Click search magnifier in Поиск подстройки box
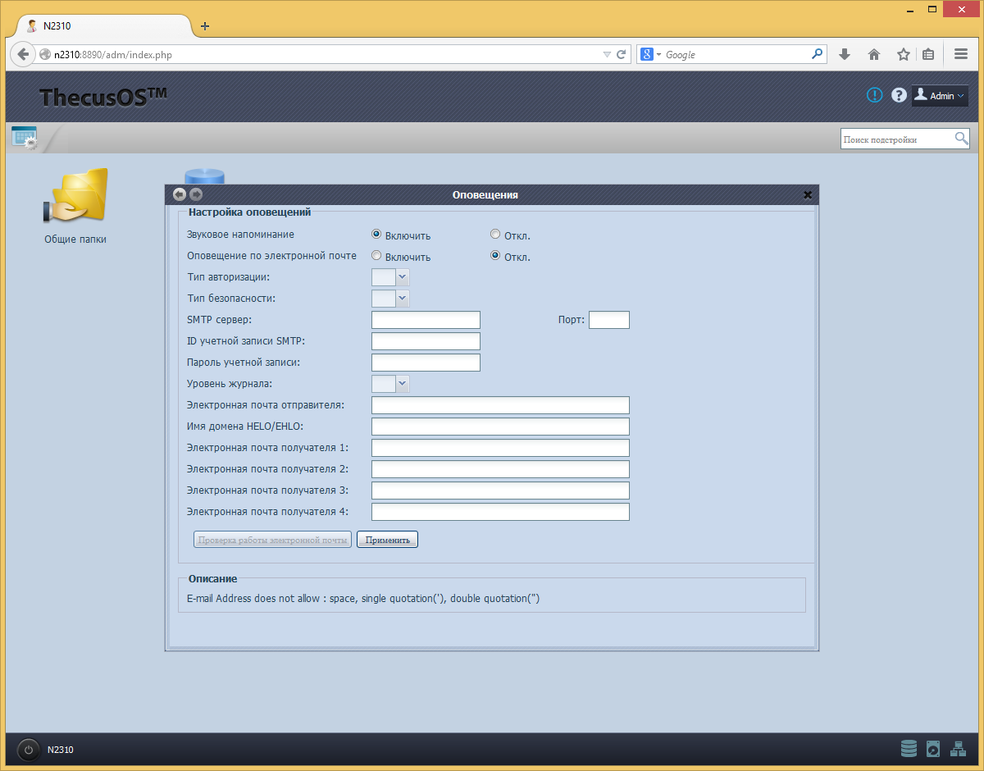984x771 pixels. pyautogui.click(x=961, y=139)
